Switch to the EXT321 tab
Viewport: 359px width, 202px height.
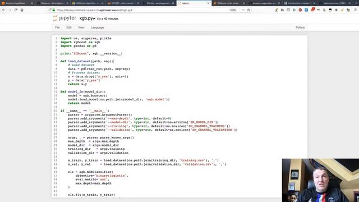click(x=123, y=3)
